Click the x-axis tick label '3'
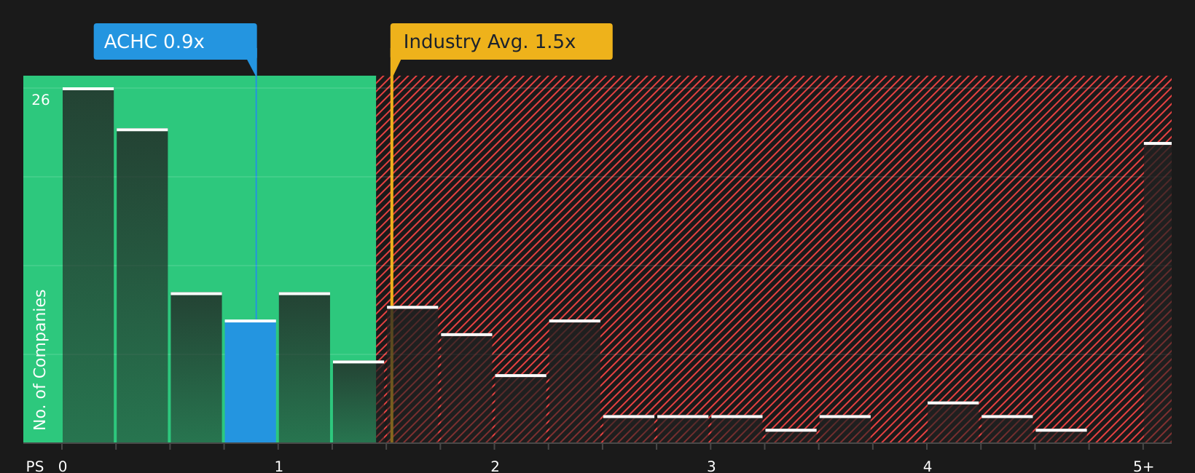The height and width of the screenshot is (473, 1195). [711, 466]
